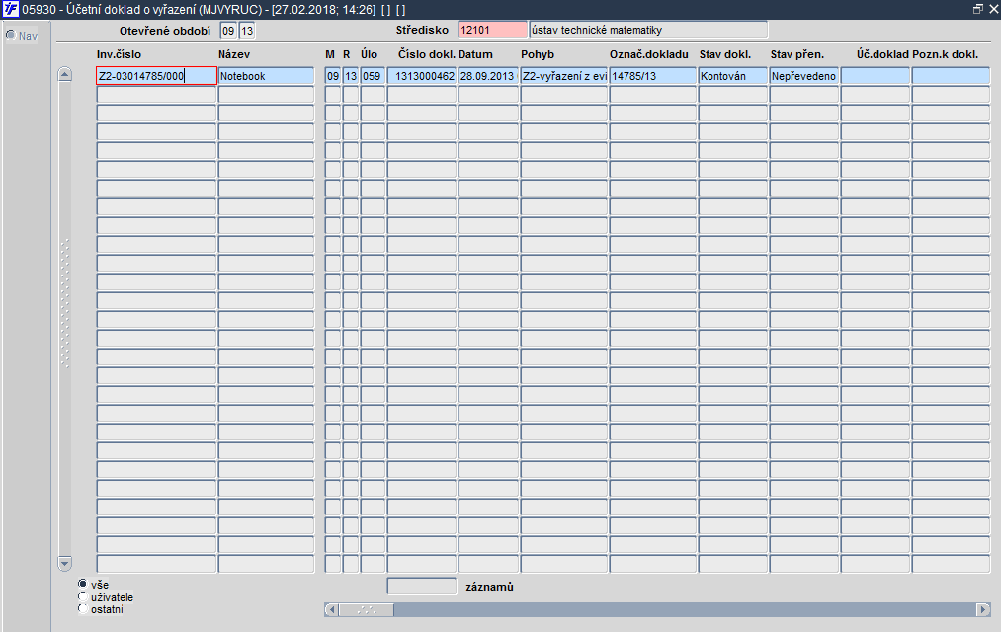This screenshot has width=1001, height=632.
Task: Click the Stav přen. cell 'Nepřevedeno'
Action: [x=803, y=76]
